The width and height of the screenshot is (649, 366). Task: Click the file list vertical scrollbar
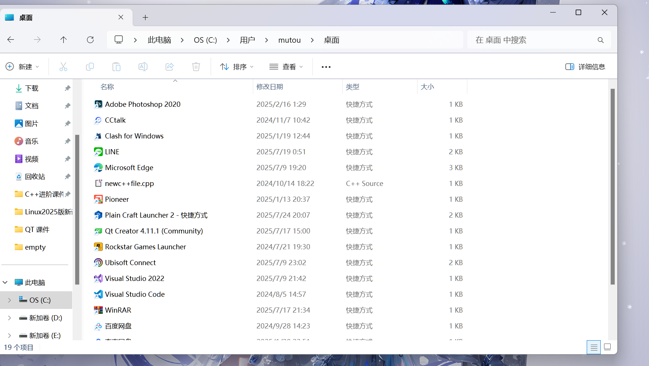click(x=613, y=187)
